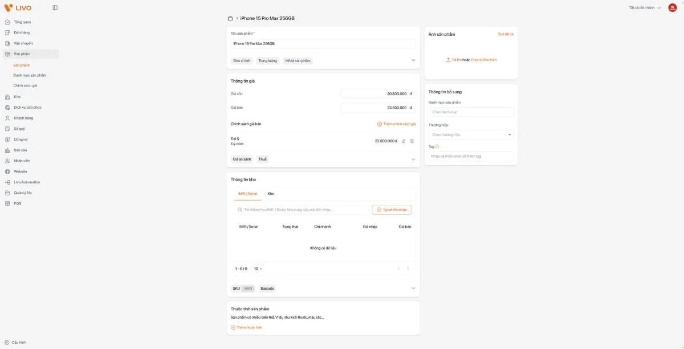This screenshot has height=349, width=684.
Task: Click the LIVO logo
Action: click(18, 8)
